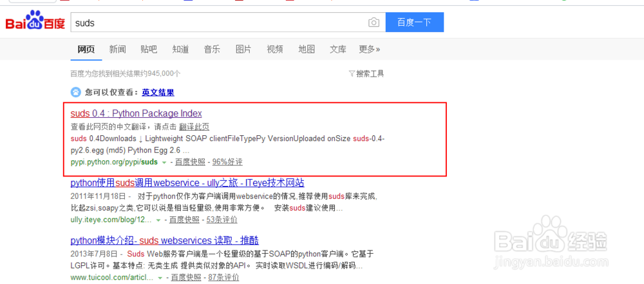This screenshot has width=644, height=284.
Task: Click the www.tuicool.com URL
Action: pyautogui.click(x=112, y=278)
